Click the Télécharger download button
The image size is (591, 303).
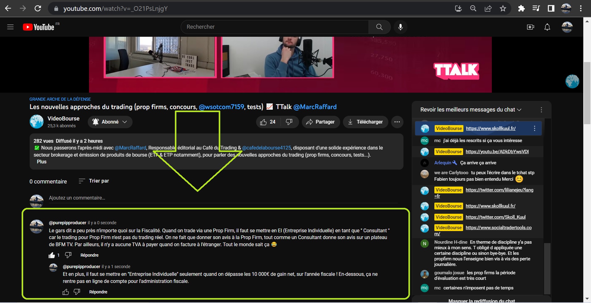pos(365,122)
